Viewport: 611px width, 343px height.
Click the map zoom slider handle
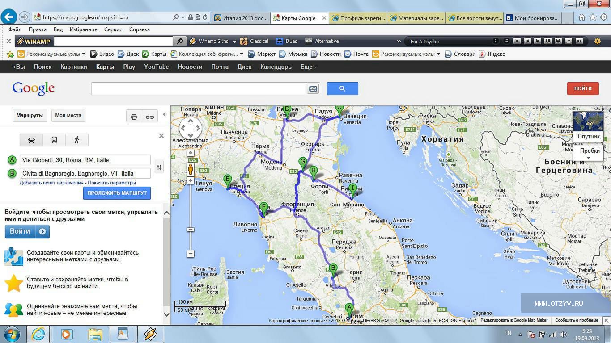[191, 230]
